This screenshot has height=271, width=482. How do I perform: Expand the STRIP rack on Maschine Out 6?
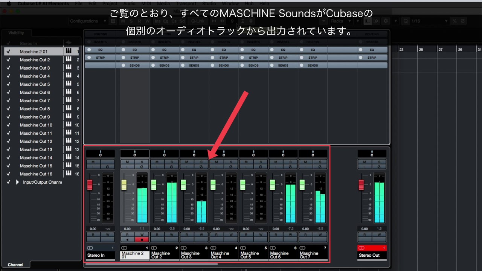tap(283, 58)
